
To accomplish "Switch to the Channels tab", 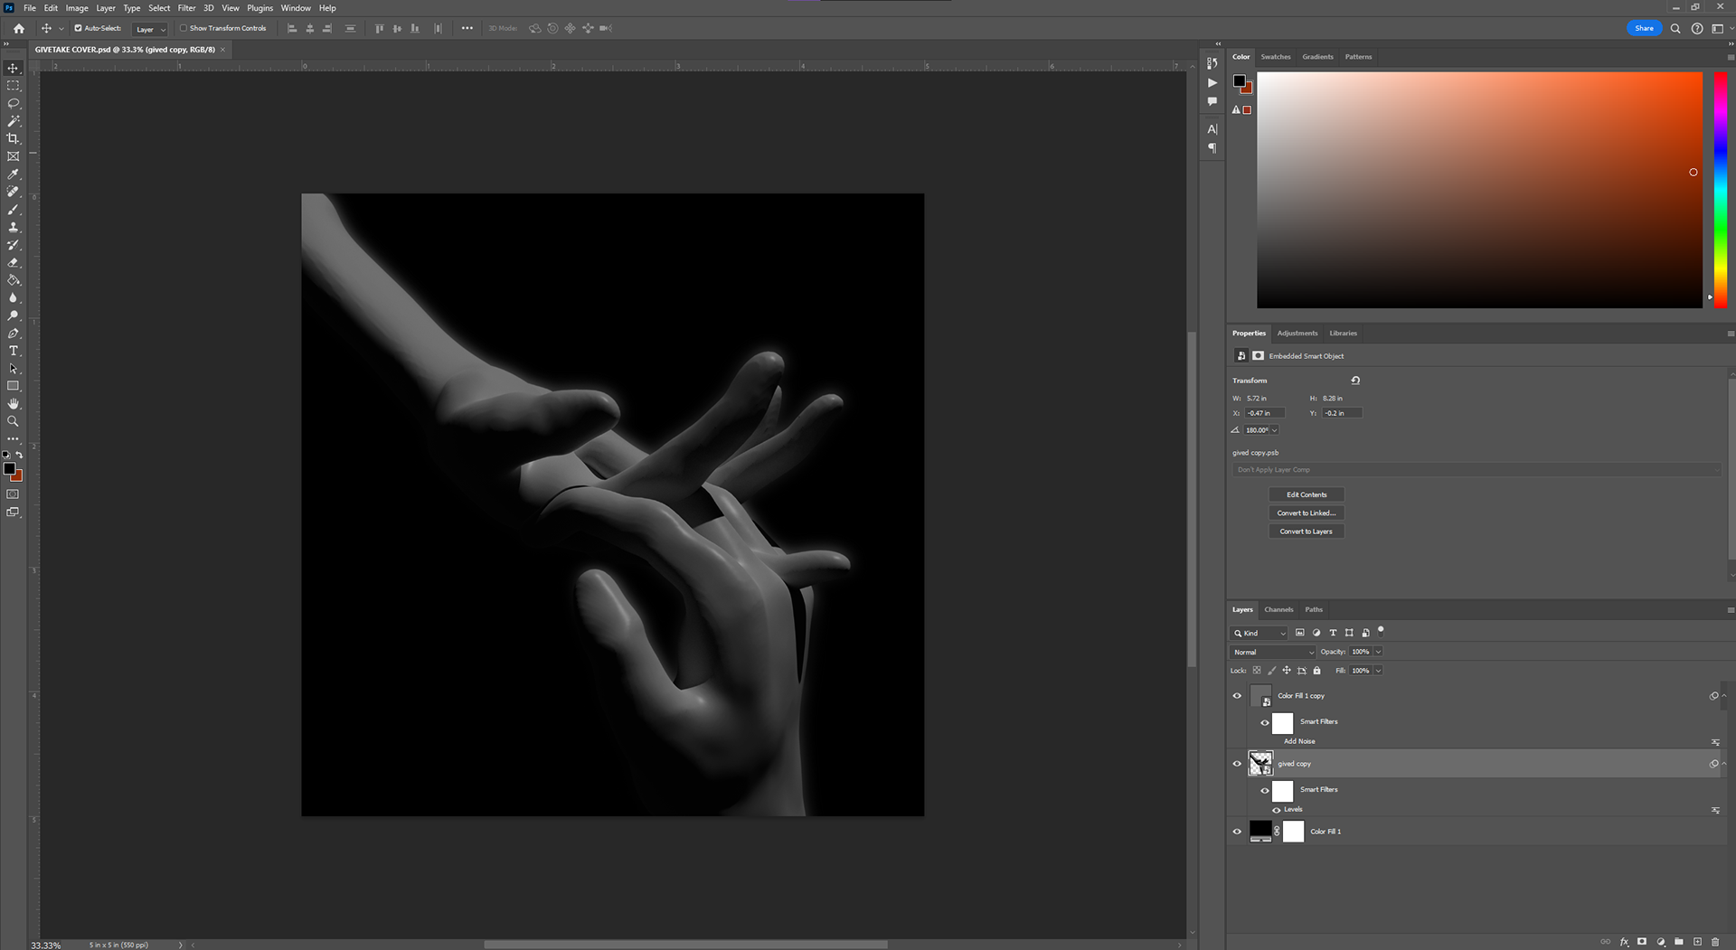I will pyautogui.click(x=1278, y=610).
